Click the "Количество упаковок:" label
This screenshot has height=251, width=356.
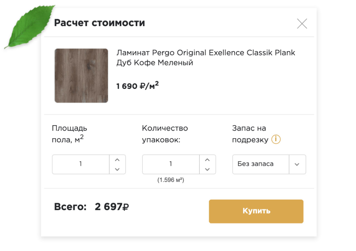tap(165, 134)
